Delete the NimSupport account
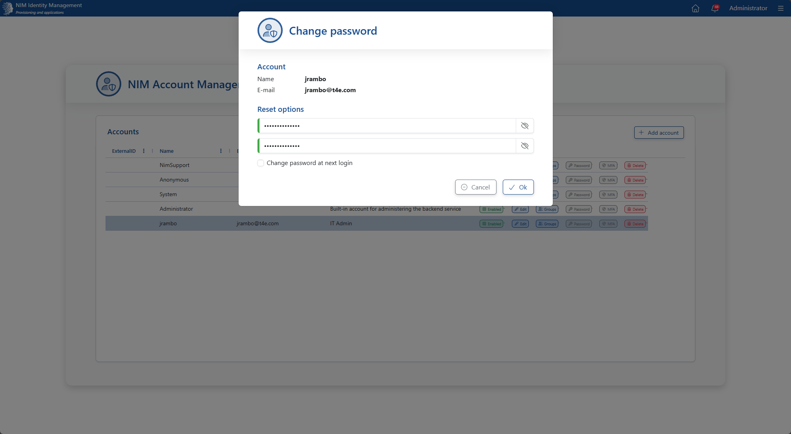Image resolution: width=791 pixels, height=434 pixels. 635,165
